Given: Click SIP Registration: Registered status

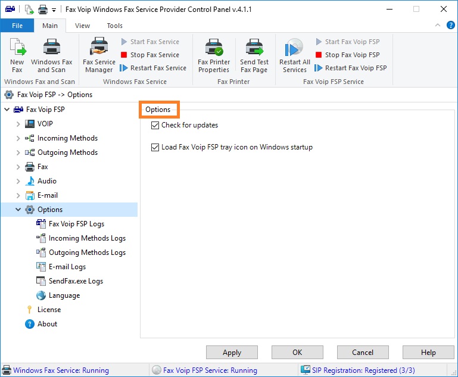Looking at the screenshot, I should click(363, 370).
